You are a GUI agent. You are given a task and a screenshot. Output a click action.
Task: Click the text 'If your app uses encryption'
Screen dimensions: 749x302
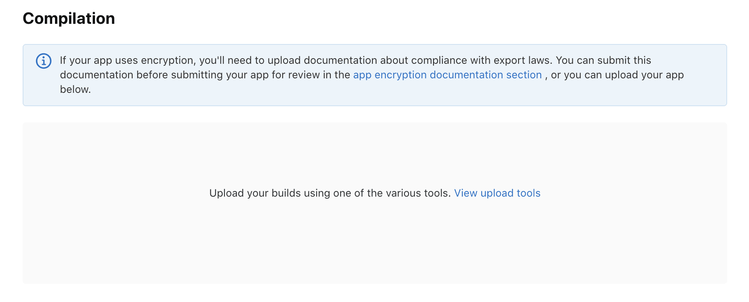pos(128,61)
